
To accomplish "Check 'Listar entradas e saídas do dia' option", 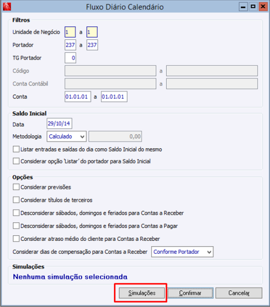I will point(16,149).
